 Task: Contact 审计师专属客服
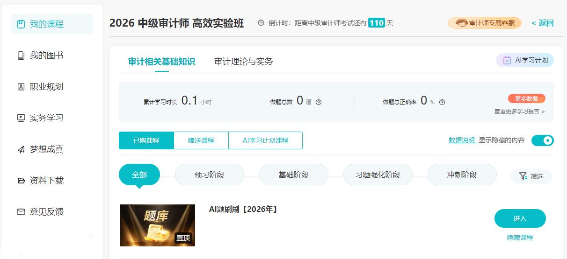coord(485,23)
